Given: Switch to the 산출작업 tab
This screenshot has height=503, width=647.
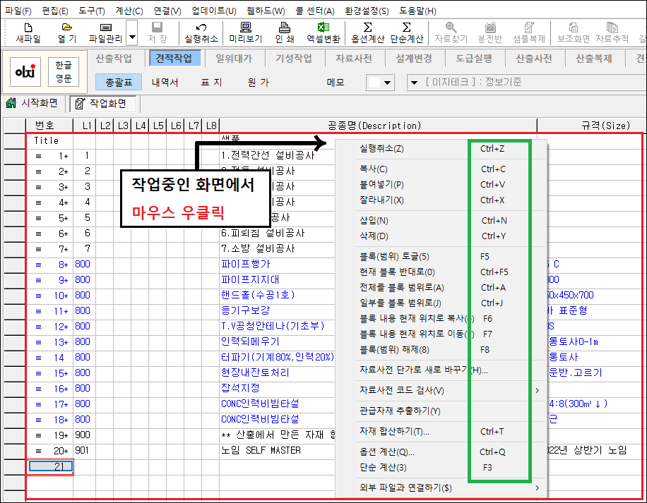Looking at the screenshot, I should tap(114, 59).
